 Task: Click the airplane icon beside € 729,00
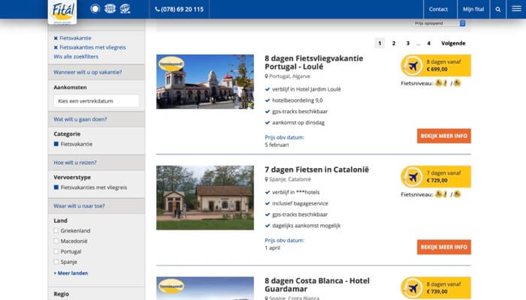point(413,177)
